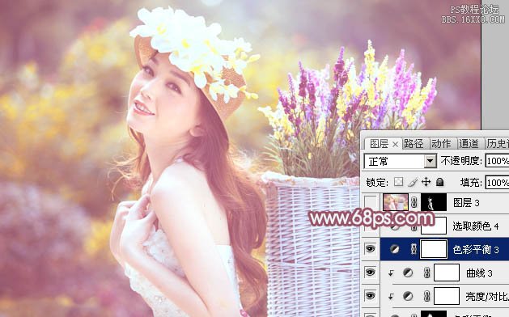Click lock image pixels brush icon

(412, 182)
